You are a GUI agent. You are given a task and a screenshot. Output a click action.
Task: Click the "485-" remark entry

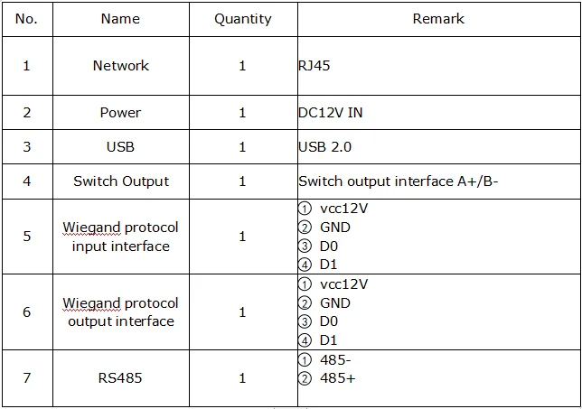point(335,360)
